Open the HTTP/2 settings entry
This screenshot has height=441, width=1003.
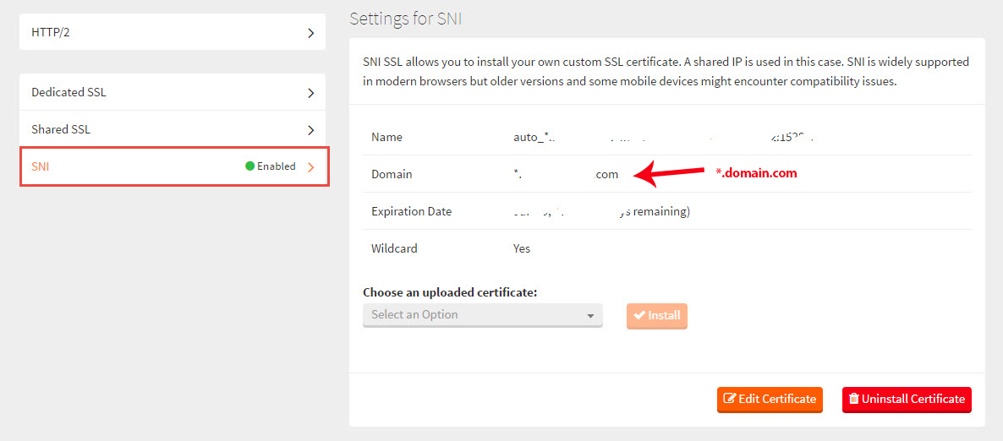pos(172,33)
